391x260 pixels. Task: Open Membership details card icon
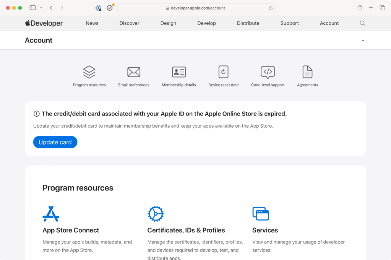click(x=178, y=71)
